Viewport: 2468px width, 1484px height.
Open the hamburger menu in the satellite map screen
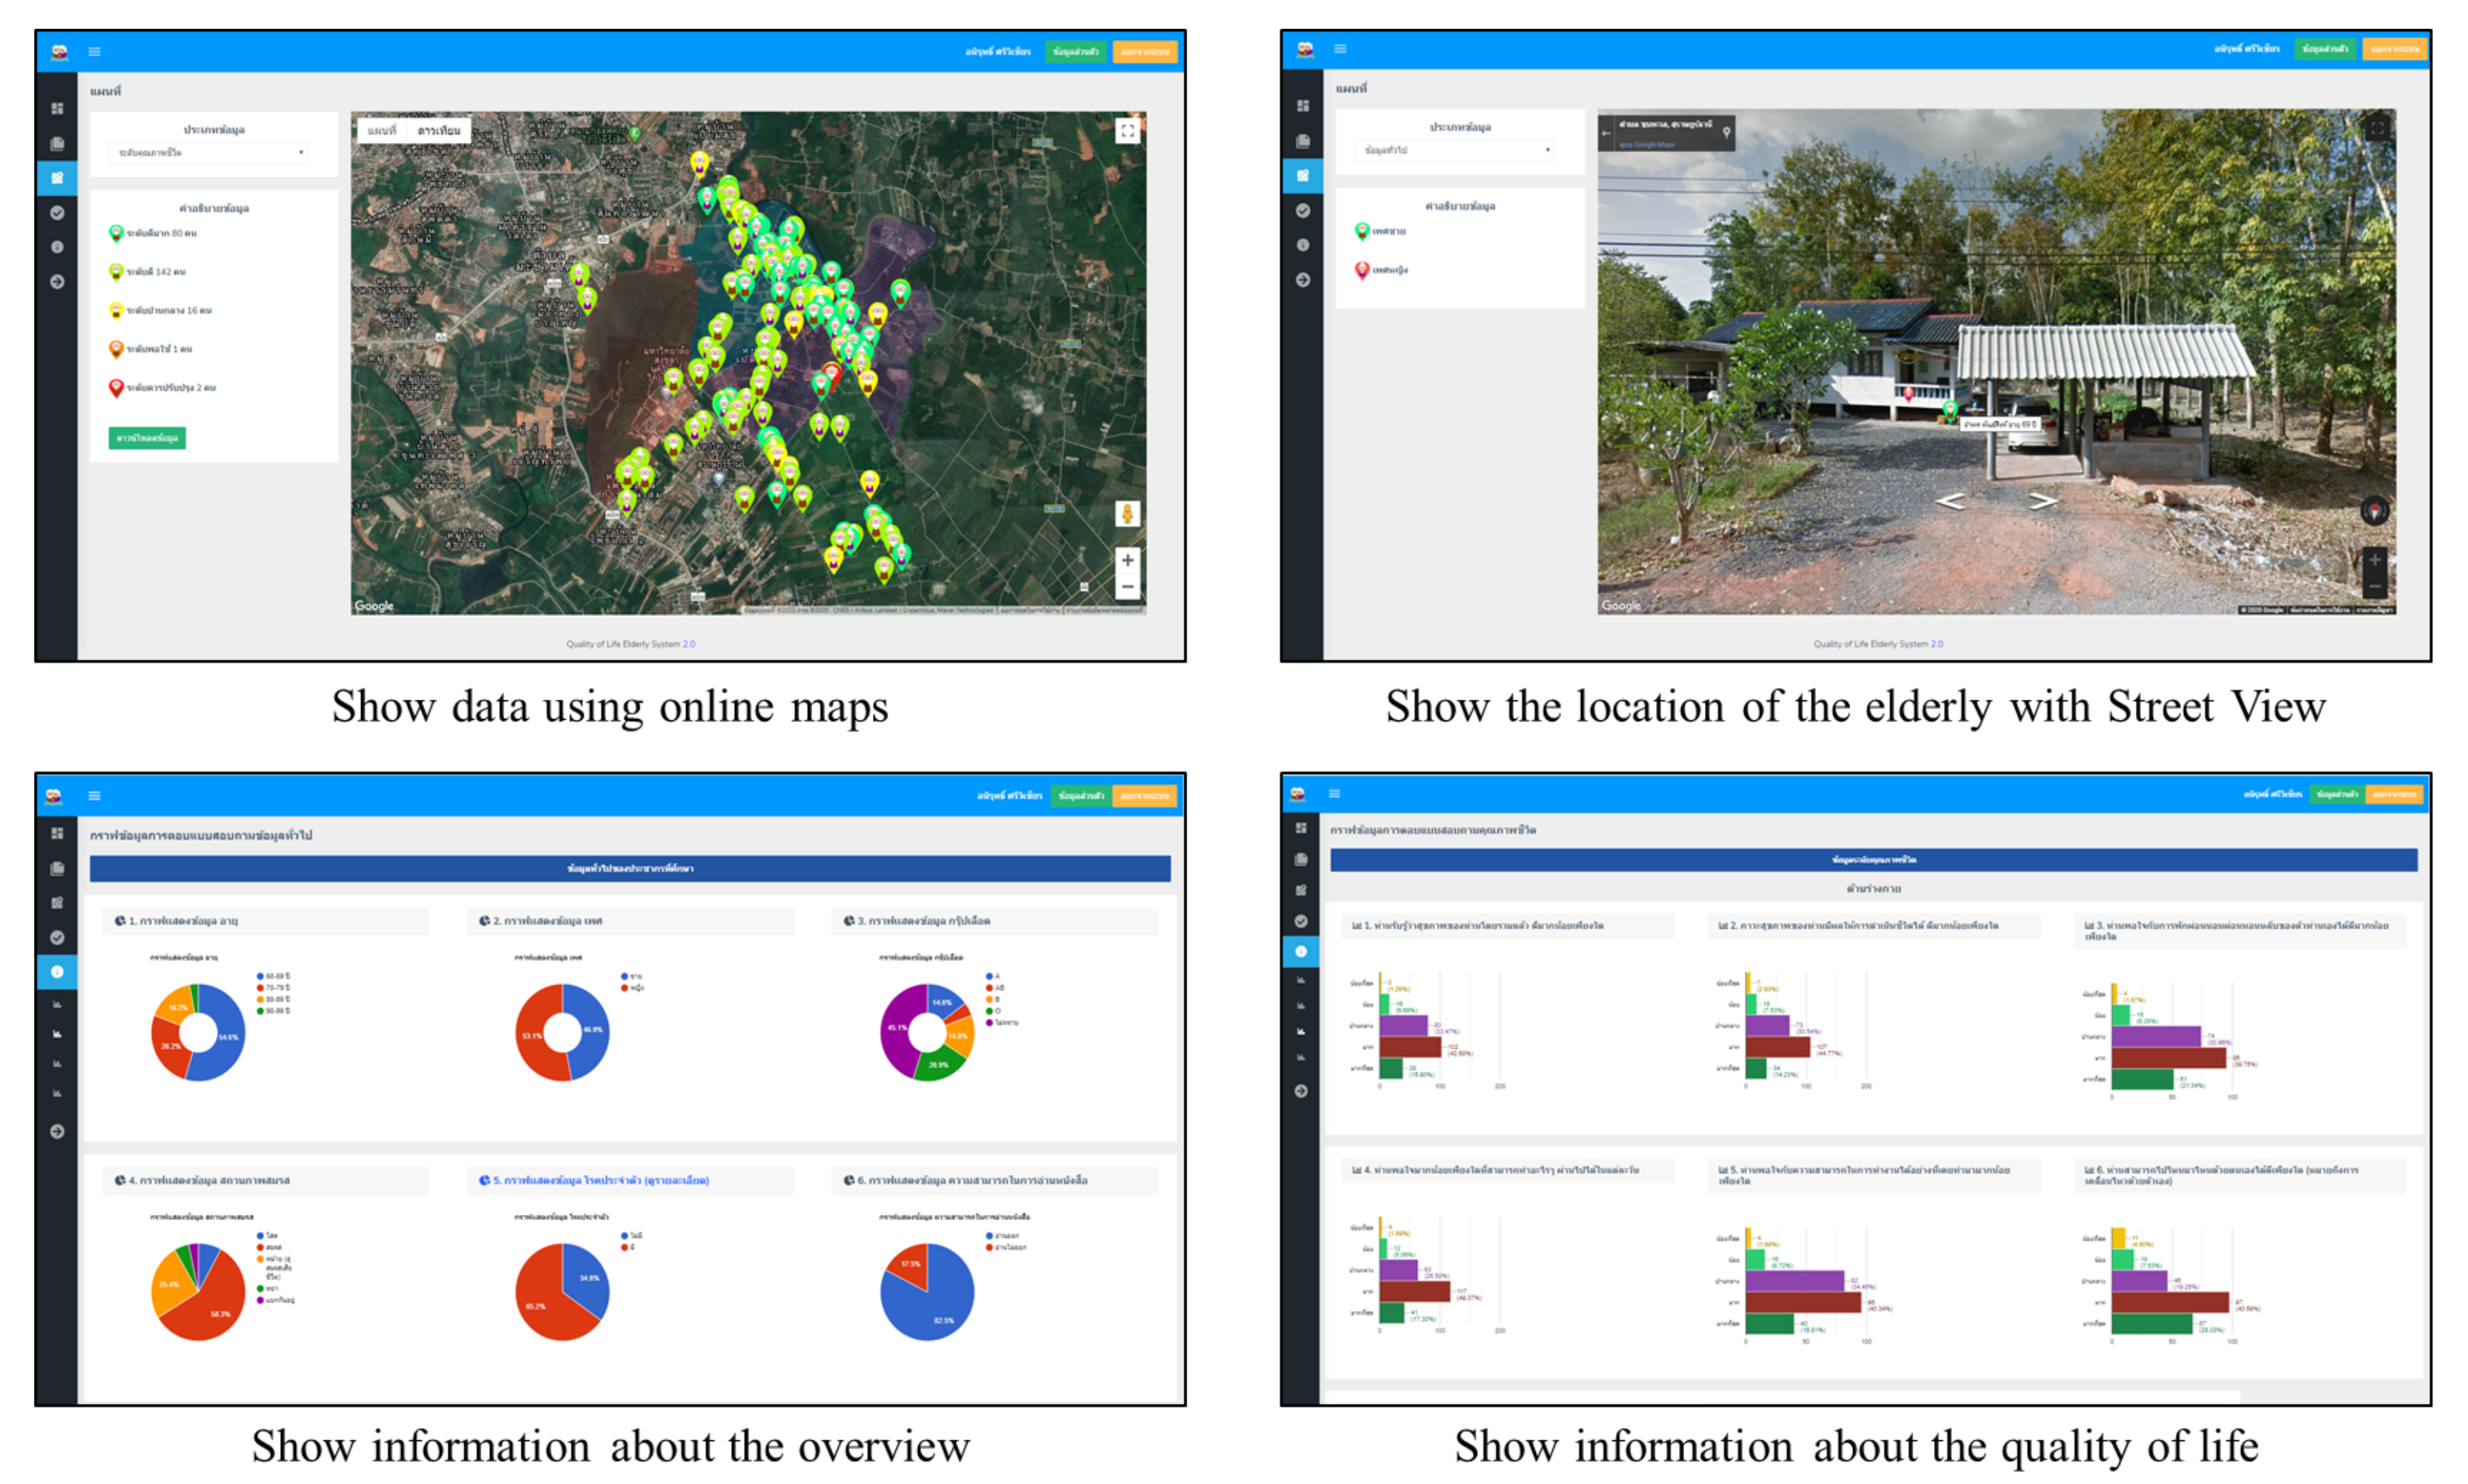pos(94,52)
